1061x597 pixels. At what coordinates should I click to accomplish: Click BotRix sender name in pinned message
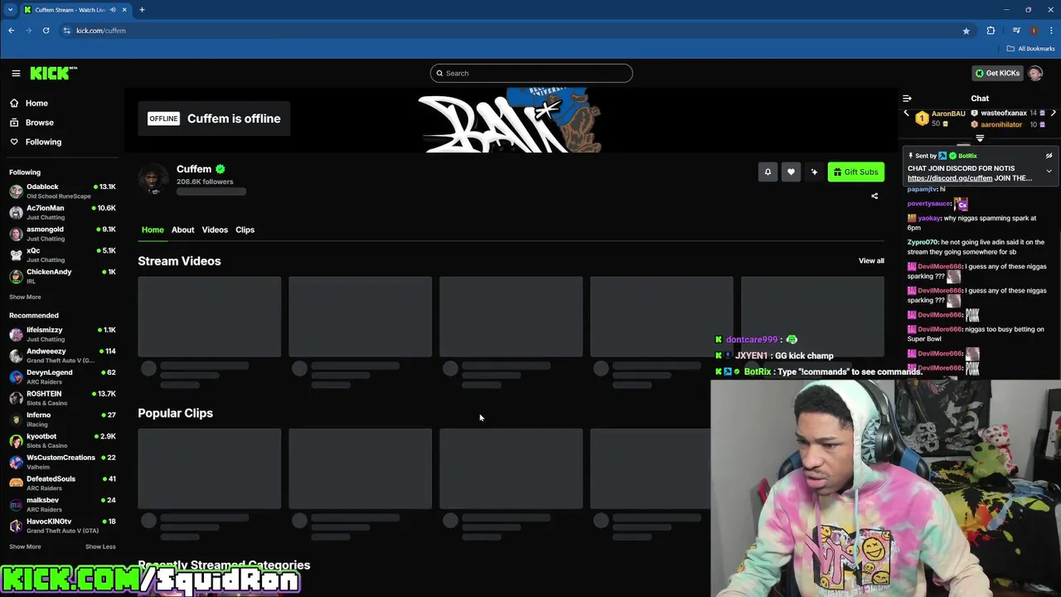(x=968, y=156)
